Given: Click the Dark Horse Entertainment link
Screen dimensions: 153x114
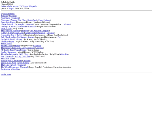Looking at the screenshot, I should [x=35, y=33].
